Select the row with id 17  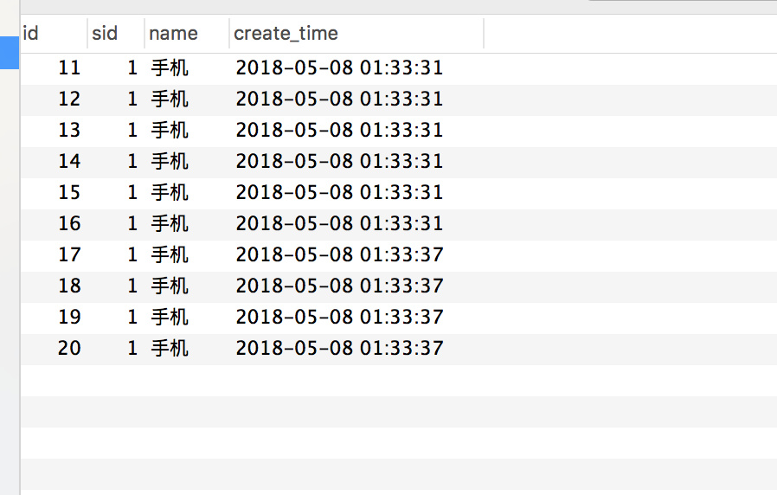[399, 255]
